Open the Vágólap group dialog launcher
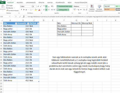Image resolution: width=120 pixels, height=93 pixels. tap(19, 13)
